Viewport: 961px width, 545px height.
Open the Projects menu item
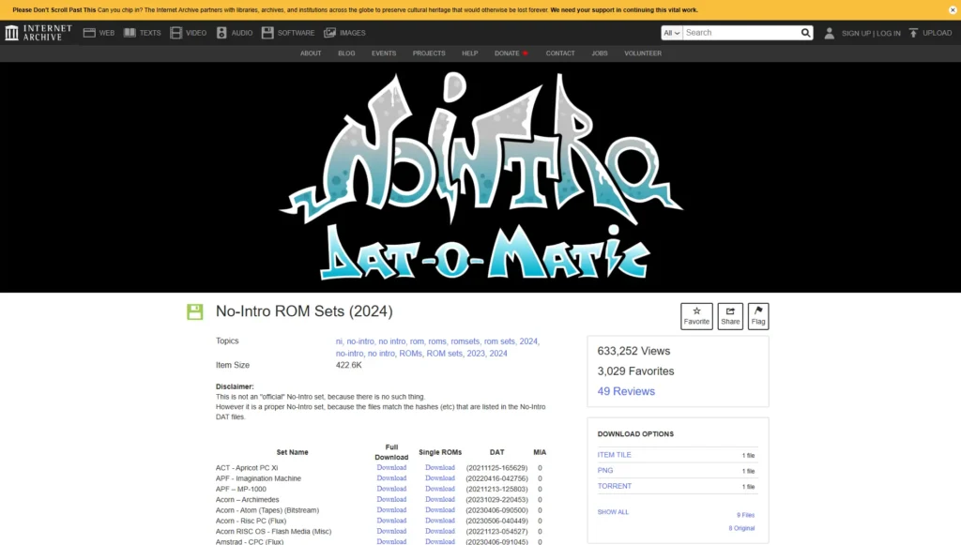pos(429,53)
